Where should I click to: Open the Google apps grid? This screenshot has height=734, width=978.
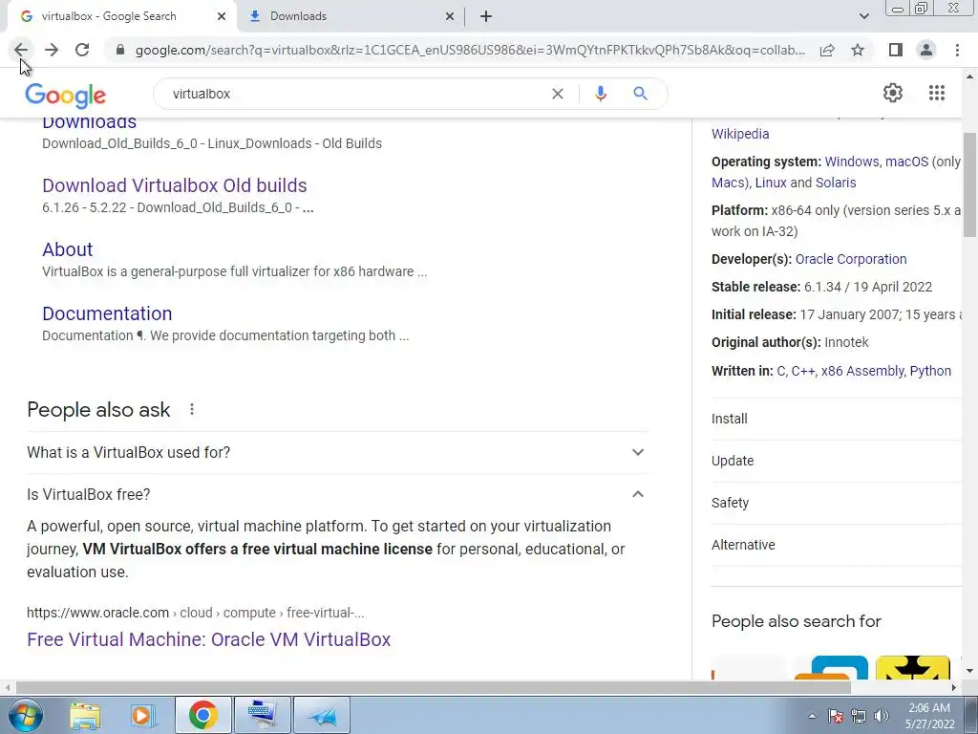point(937,93)
